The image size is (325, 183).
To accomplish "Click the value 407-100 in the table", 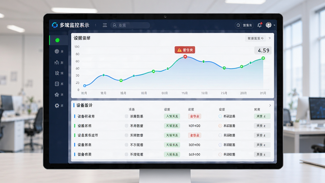I will tap(194, 126).
